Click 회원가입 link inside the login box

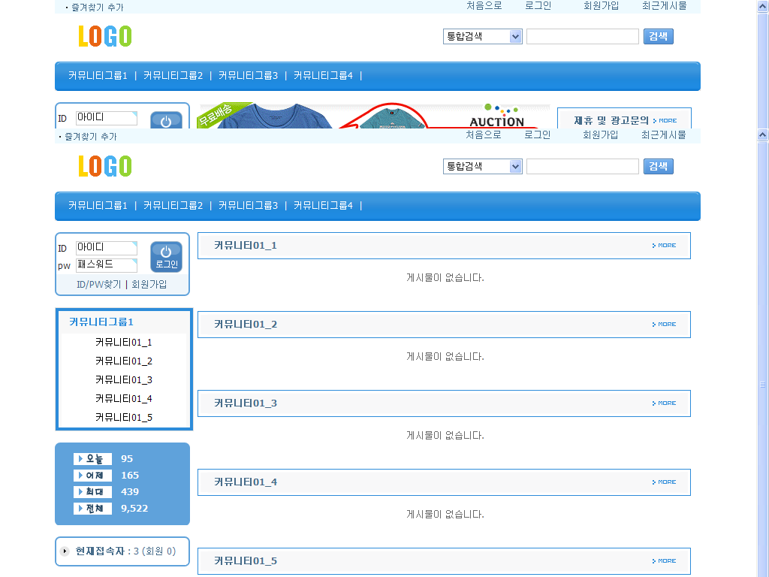(149, 285)
